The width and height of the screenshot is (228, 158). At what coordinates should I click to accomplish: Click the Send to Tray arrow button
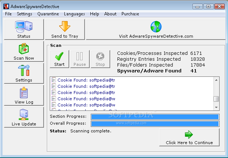(65, 29)
